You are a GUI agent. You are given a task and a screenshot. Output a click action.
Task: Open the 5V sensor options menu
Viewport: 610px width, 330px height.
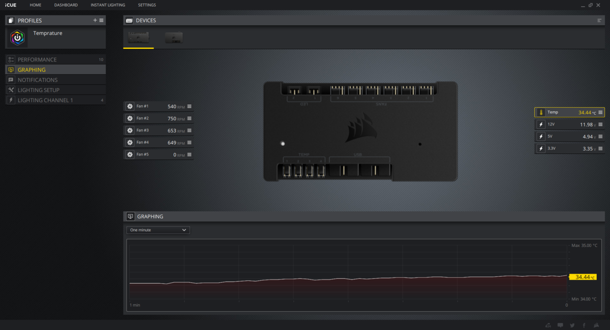[600, 137]
